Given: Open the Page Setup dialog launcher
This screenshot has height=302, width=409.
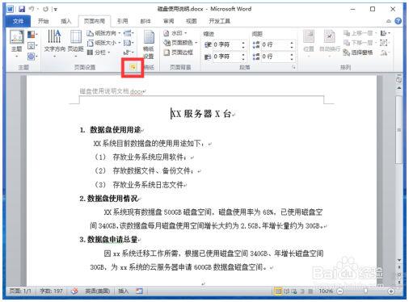Looking at the screenshot, I should [x=133, y=67].
